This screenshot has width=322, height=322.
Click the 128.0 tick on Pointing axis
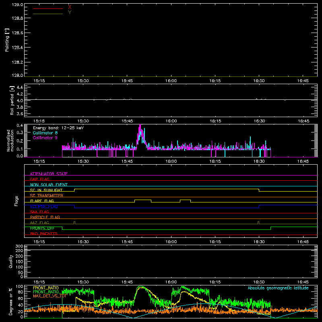pyautogui.click(x=17, y=75)
